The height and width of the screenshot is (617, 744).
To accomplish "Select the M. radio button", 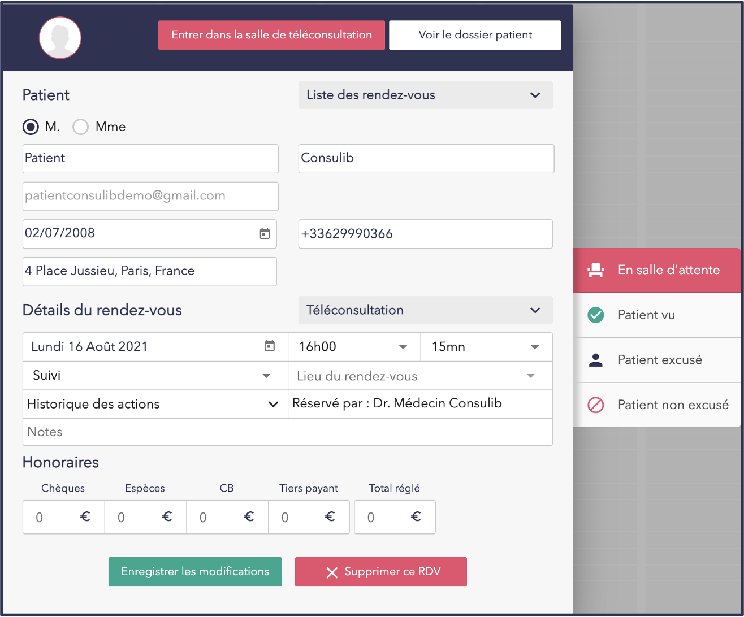I will 31,127.
